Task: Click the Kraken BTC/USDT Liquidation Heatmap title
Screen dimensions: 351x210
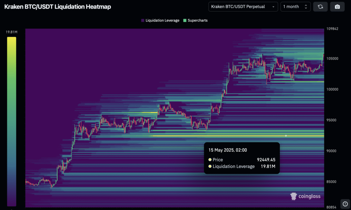Action: [58, 7]
